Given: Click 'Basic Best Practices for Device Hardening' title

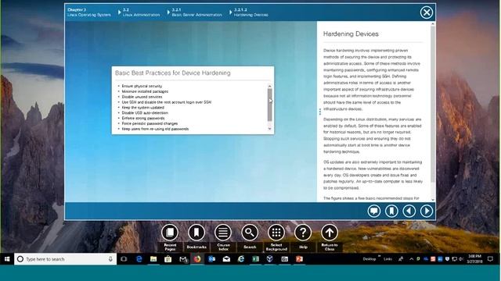Looking at the screenshot, I should [172, 73].
